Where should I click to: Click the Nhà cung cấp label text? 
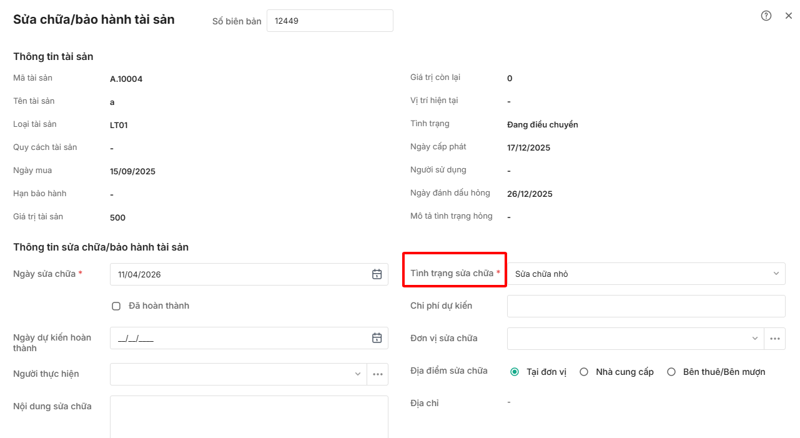[625, 372]
